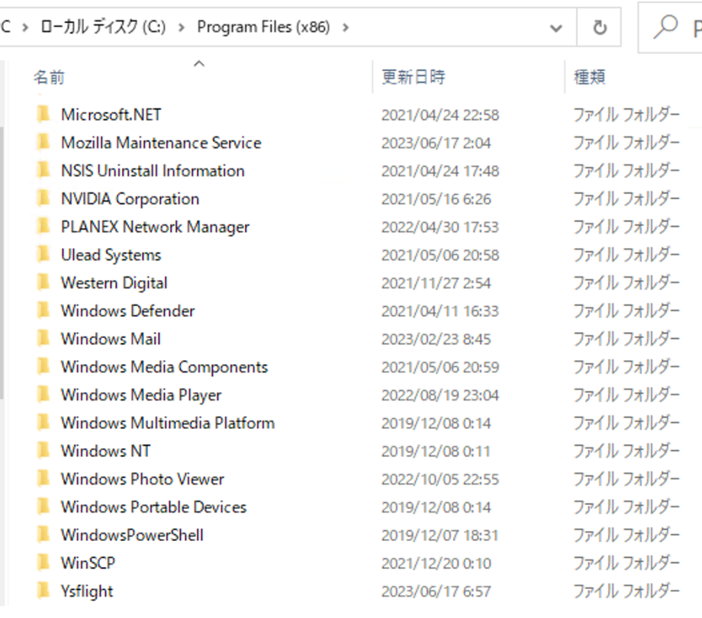The image size is (702, 618).
Task: Expand the chevron after ローカル ディスク (C:)
Action: coord(182,27)
